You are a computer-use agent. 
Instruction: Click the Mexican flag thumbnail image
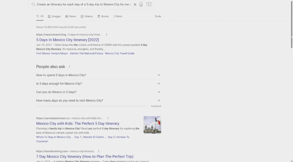[152, 125]
